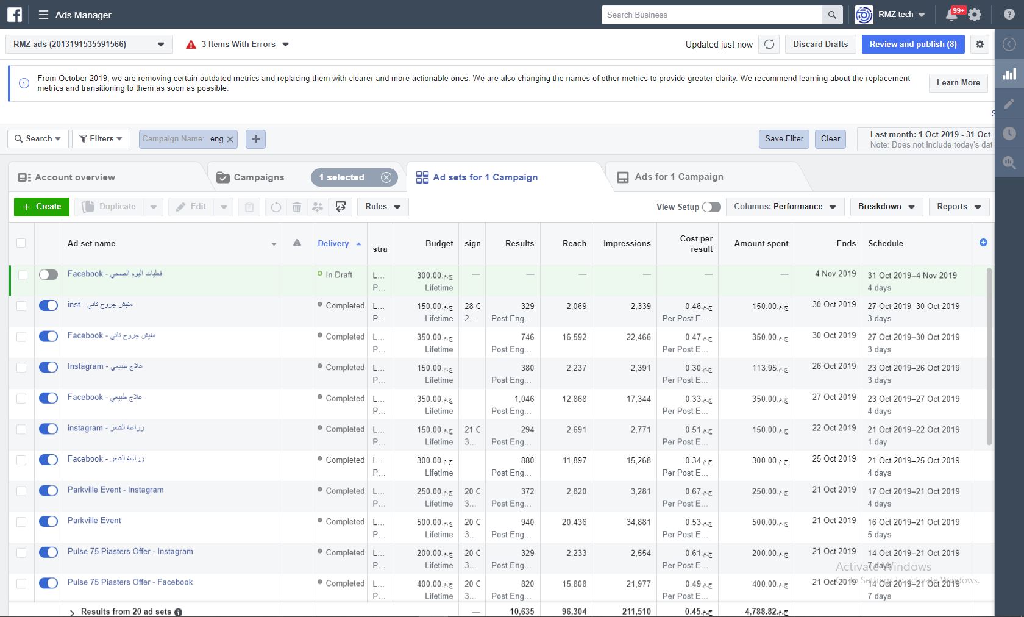Open the charts panel in the right sidebar
This screenshot has width=1024, height=617.
1009,74
